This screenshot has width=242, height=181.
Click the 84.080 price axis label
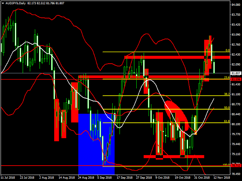(236, 5)
